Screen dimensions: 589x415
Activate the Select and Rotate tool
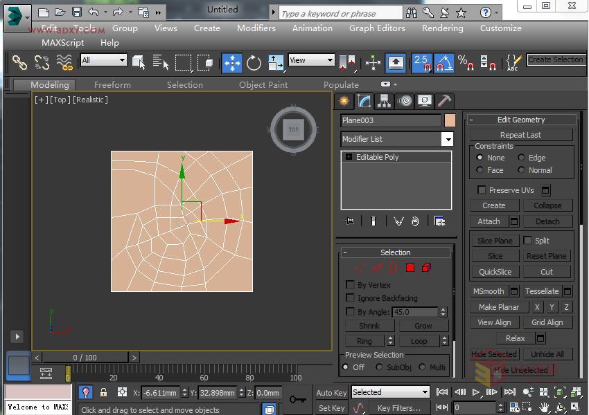tap(254, 62)
